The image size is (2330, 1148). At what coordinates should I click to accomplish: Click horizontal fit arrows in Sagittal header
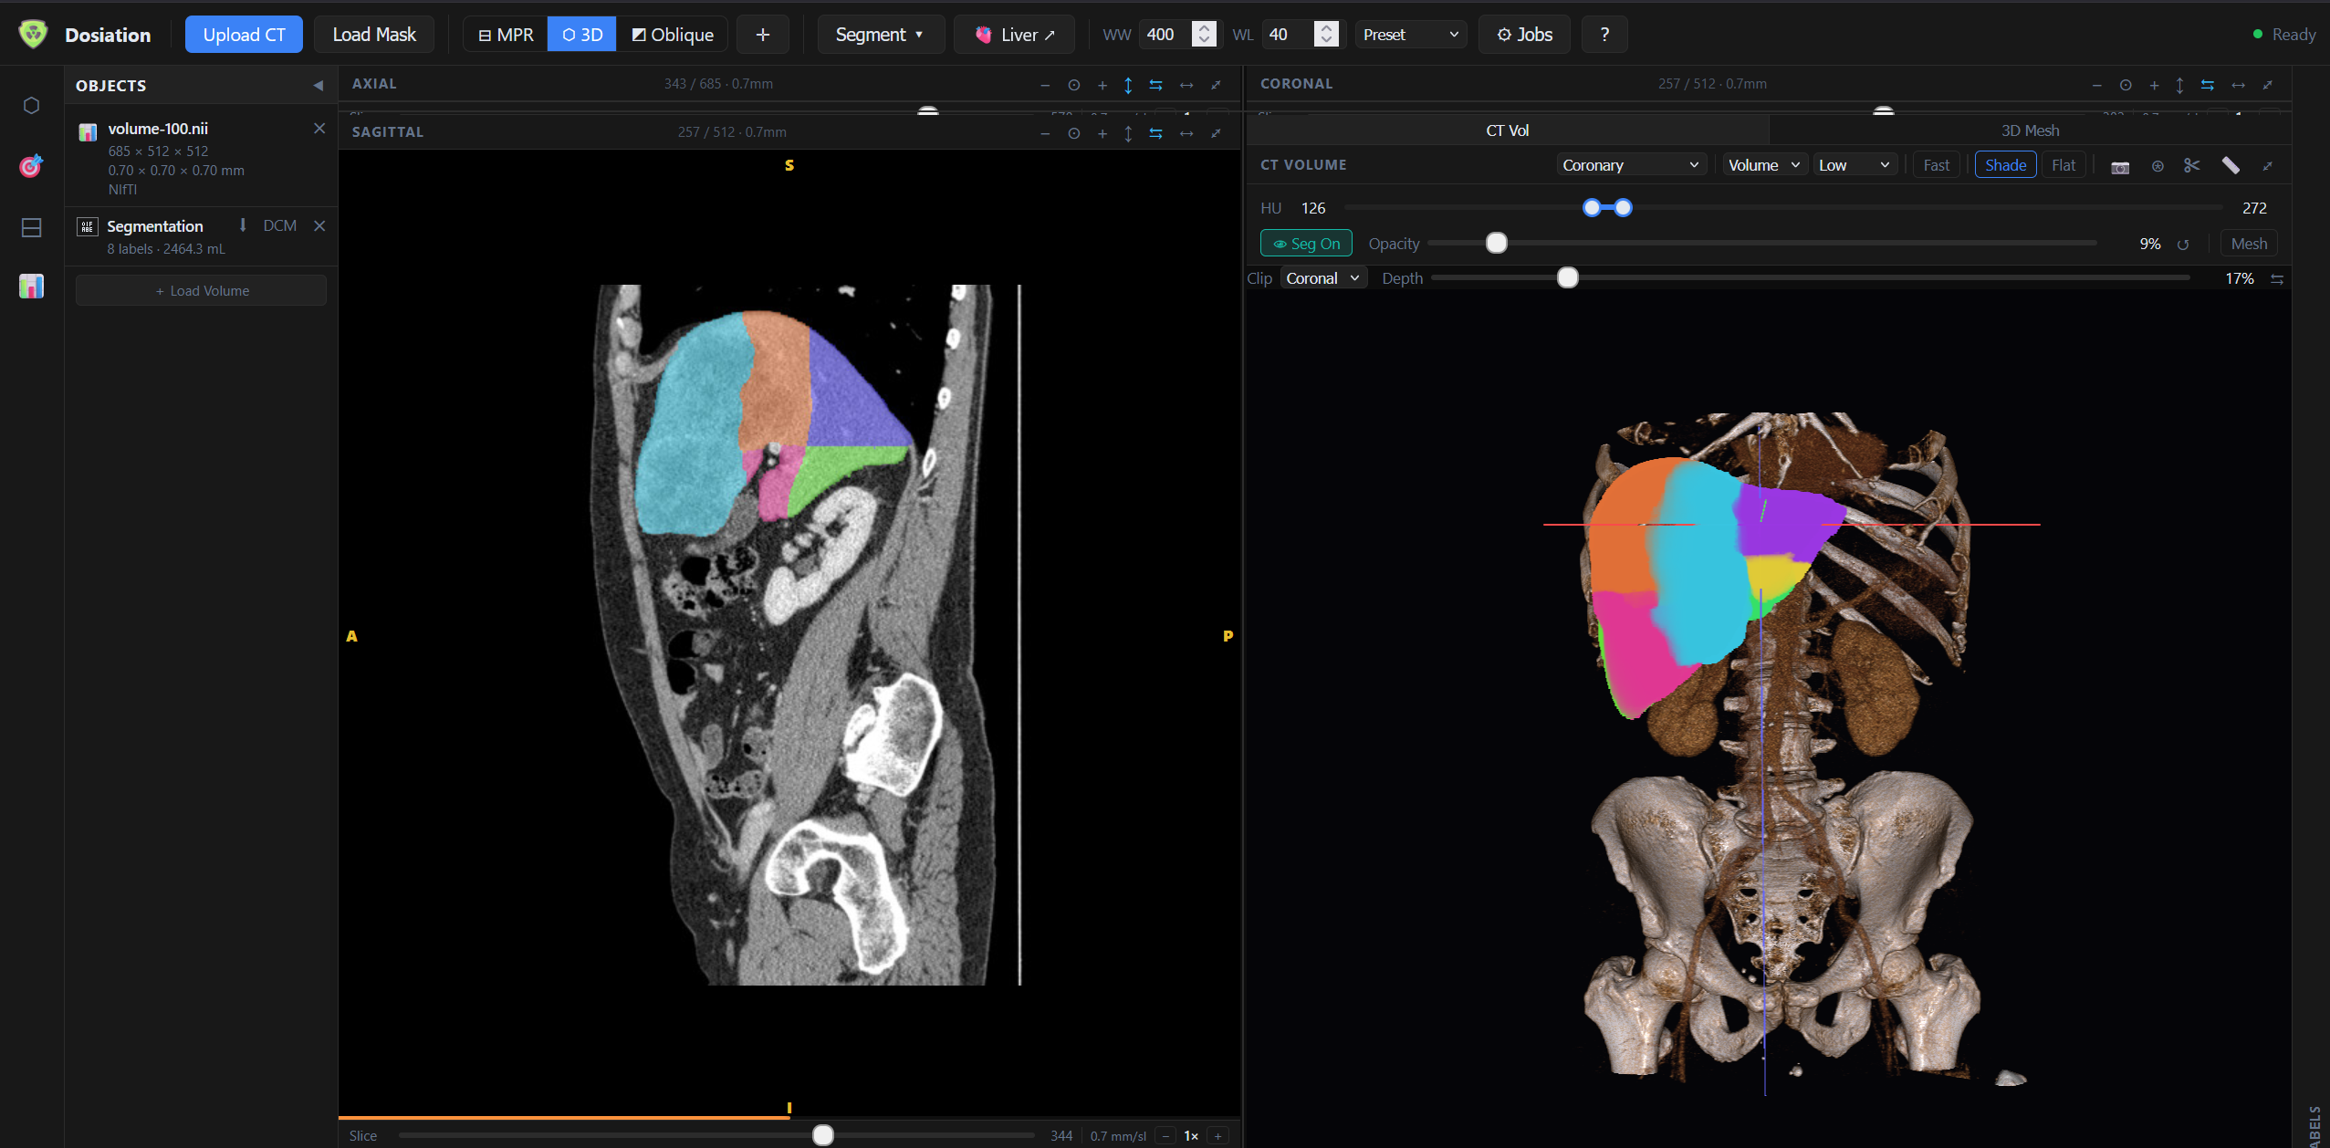pyautogui.click(x=1186, y=133)
